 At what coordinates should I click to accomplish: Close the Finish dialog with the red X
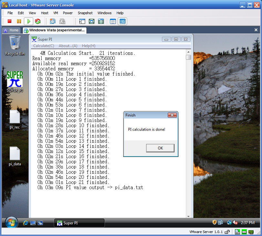[172, 115]
